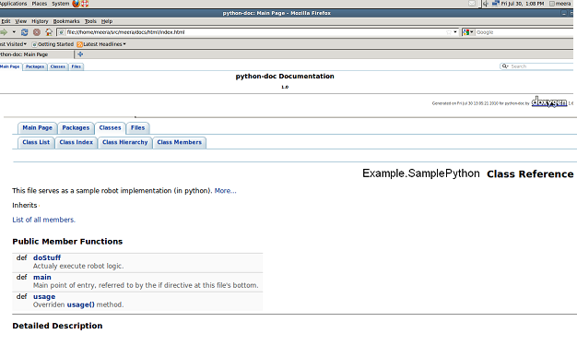Open the Class Index sub-tab
The height and width of the screenshot is (346, 577).
click(x=77, y=142)
